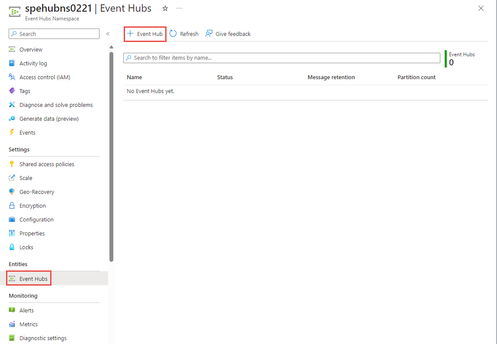Open Shared access policies
Viewport: 497px width, 344px height.
(47, 164)
